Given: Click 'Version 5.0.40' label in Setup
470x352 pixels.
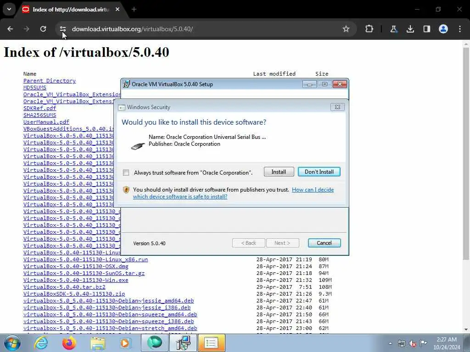Looking at the screenshot, I should [x=149, y=243].
